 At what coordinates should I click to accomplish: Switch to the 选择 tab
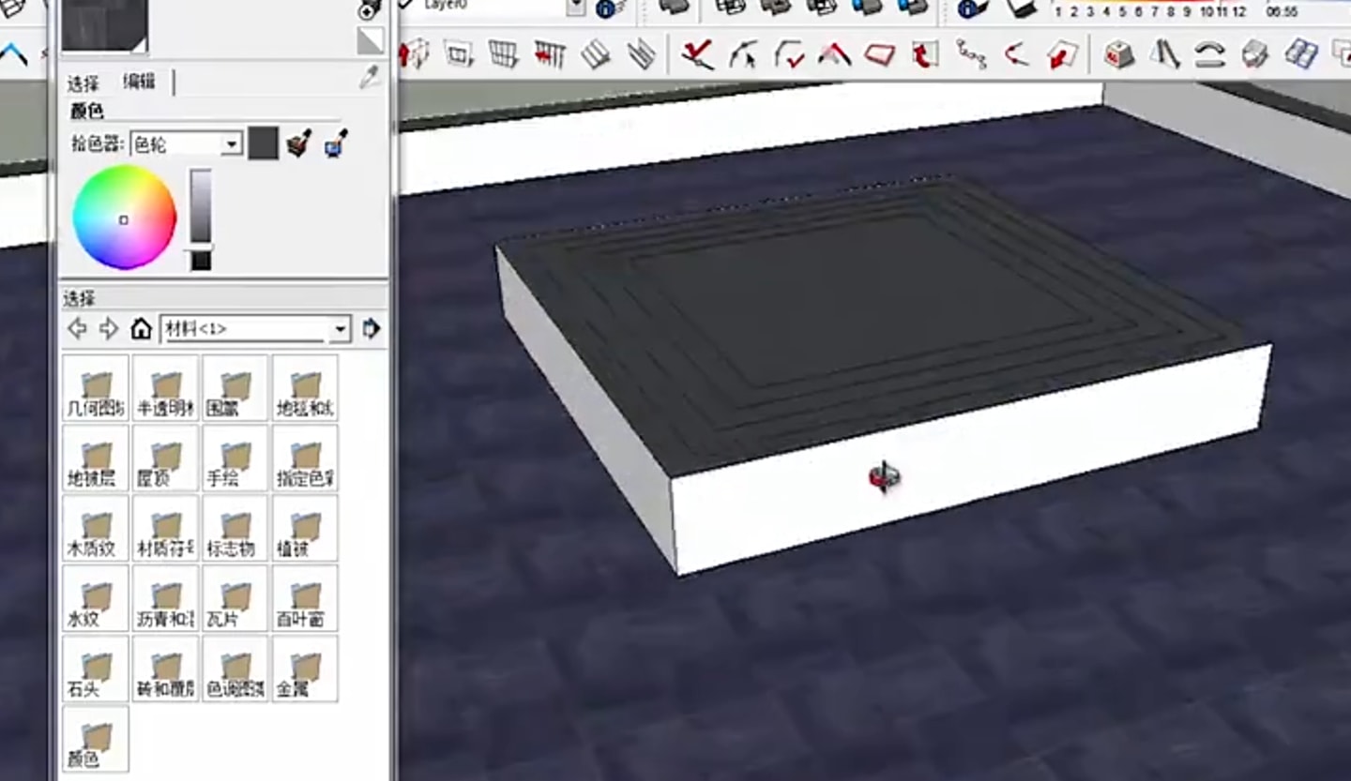coord(83,83)
